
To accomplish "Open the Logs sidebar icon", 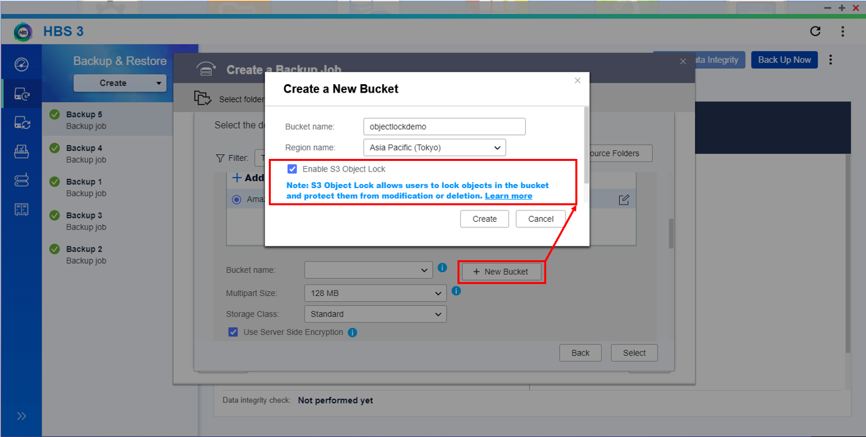I will tap(21, 209).
